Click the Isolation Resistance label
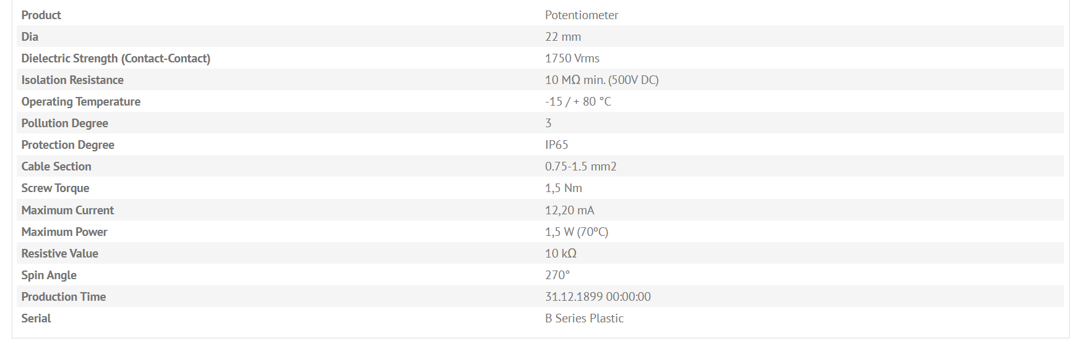 point(72,80)
